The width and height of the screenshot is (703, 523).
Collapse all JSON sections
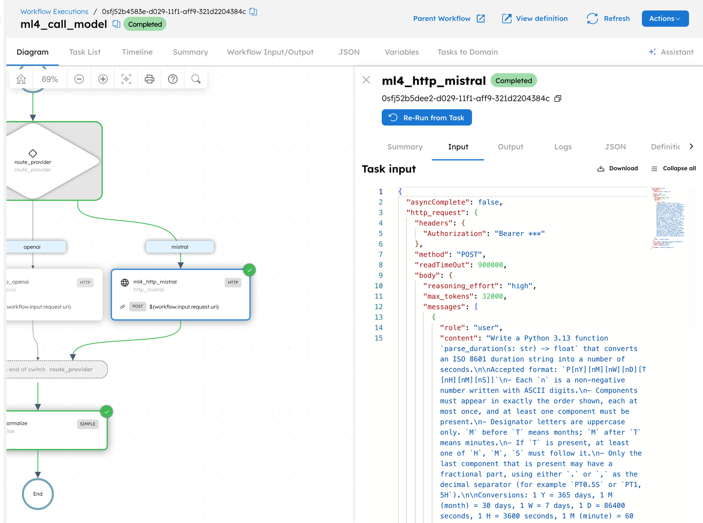tap(674, 168)
